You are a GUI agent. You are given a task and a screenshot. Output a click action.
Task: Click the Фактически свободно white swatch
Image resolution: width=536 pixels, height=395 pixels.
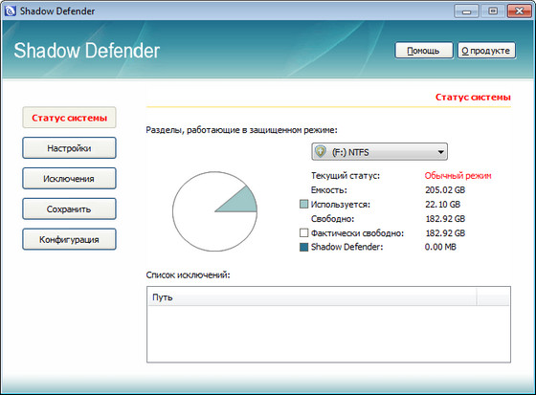pyautogui.click(x=304, y=232)
